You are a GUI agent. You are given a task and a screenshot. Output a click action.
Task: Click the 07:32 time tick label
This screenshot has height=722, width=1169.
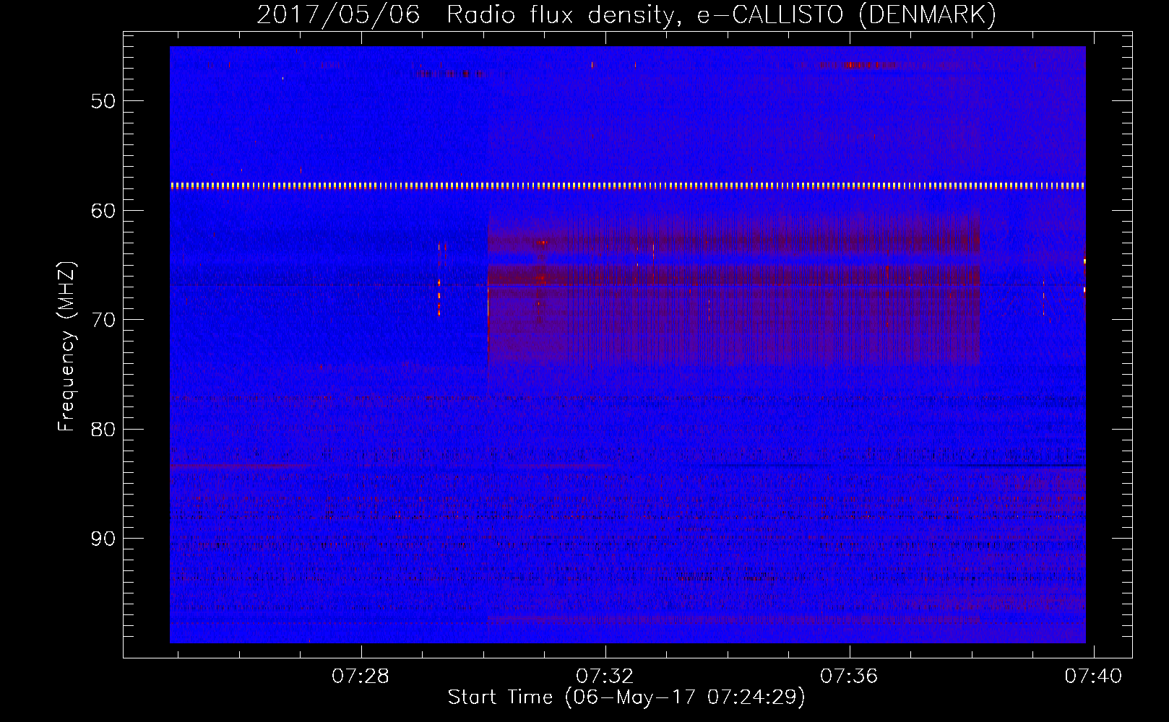(x=605, y=677)
